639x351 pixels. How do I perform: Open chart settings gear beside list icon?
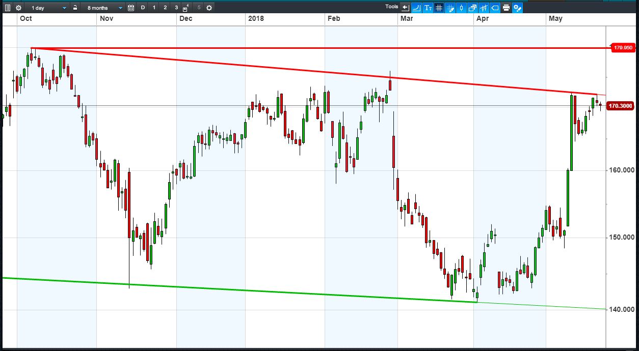(18, 8)
